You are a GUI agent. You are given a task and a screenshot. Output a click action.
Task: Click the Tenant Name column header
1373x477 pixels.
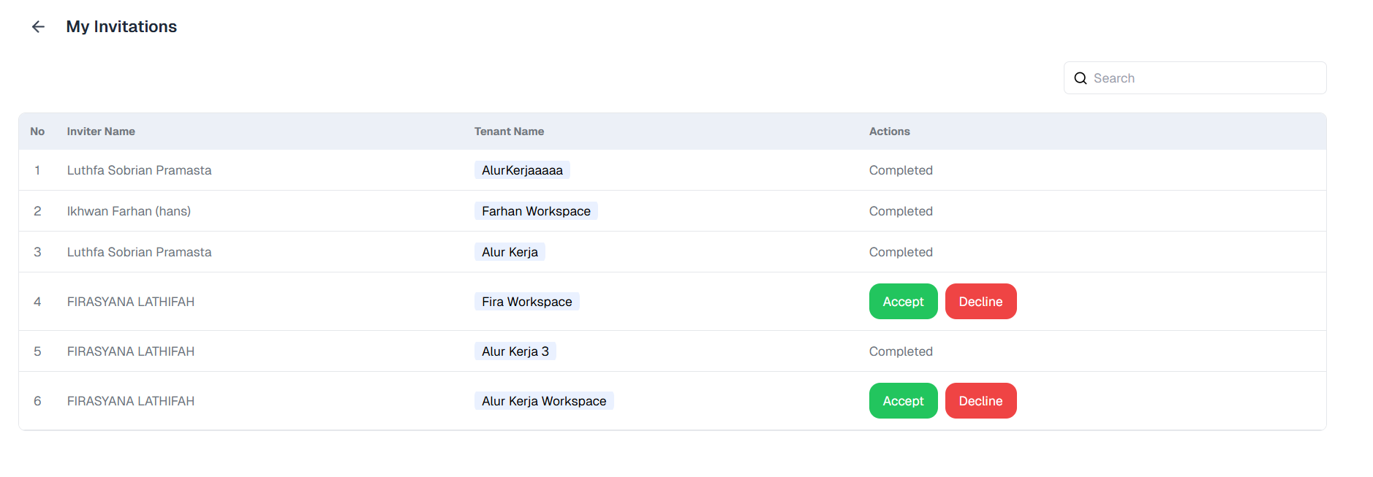coord(509,131)
